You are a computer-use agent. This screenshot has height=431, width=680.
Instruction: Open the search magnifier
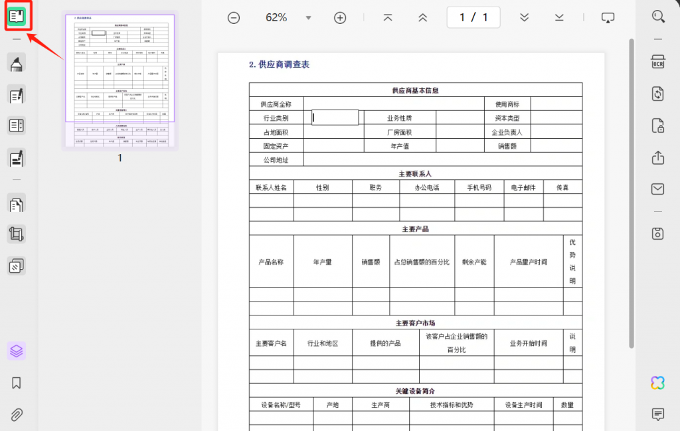coord(658,17)
